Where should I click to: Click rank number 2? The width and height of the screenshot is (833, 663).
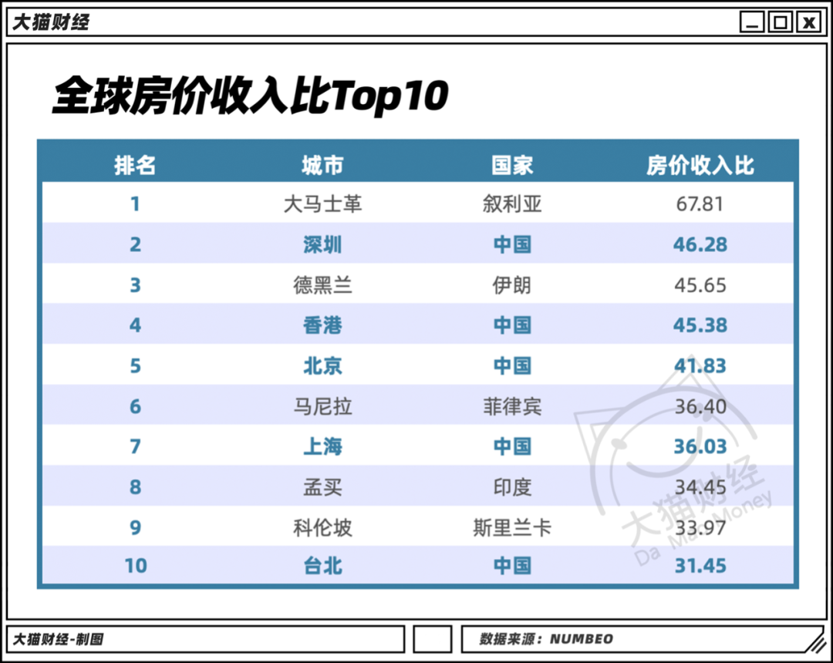point(136,244)
